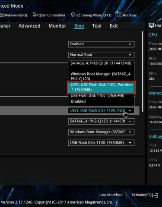Viewport: 162px width, 207px height.
Task: Open the Boot tab
Action: (79, 26)
